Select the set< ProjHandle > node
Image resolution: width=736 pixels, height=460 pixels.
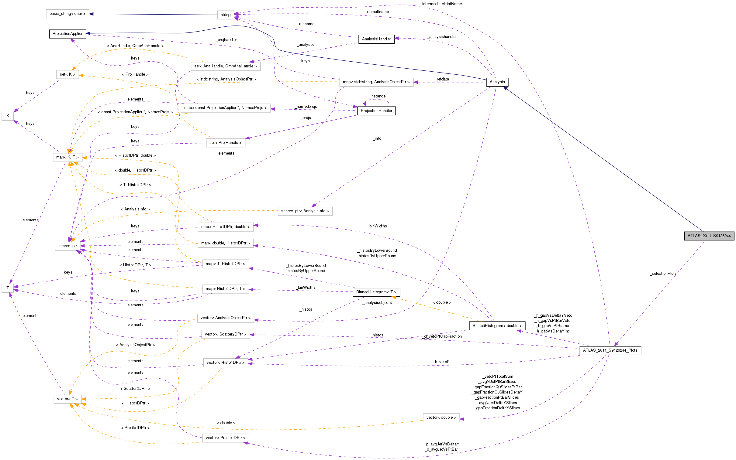coord(225,143)
